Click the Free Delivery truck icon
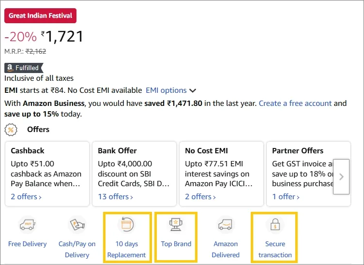Image resolution: width=364 pixels, height=265 pixels. coord(27,225)
